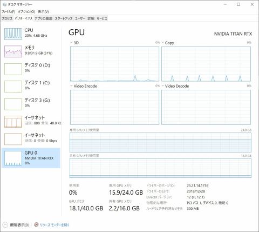Viewport: 259px width, 232px height.
Task: Open the 3D engine graph dropdown
Action: pos(71,43)
